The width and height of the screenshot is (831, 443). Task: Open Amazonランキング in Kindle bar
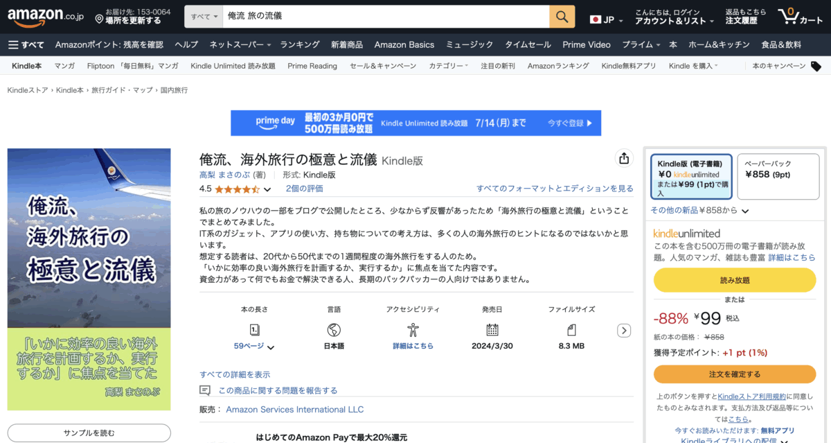pos(558,67)
